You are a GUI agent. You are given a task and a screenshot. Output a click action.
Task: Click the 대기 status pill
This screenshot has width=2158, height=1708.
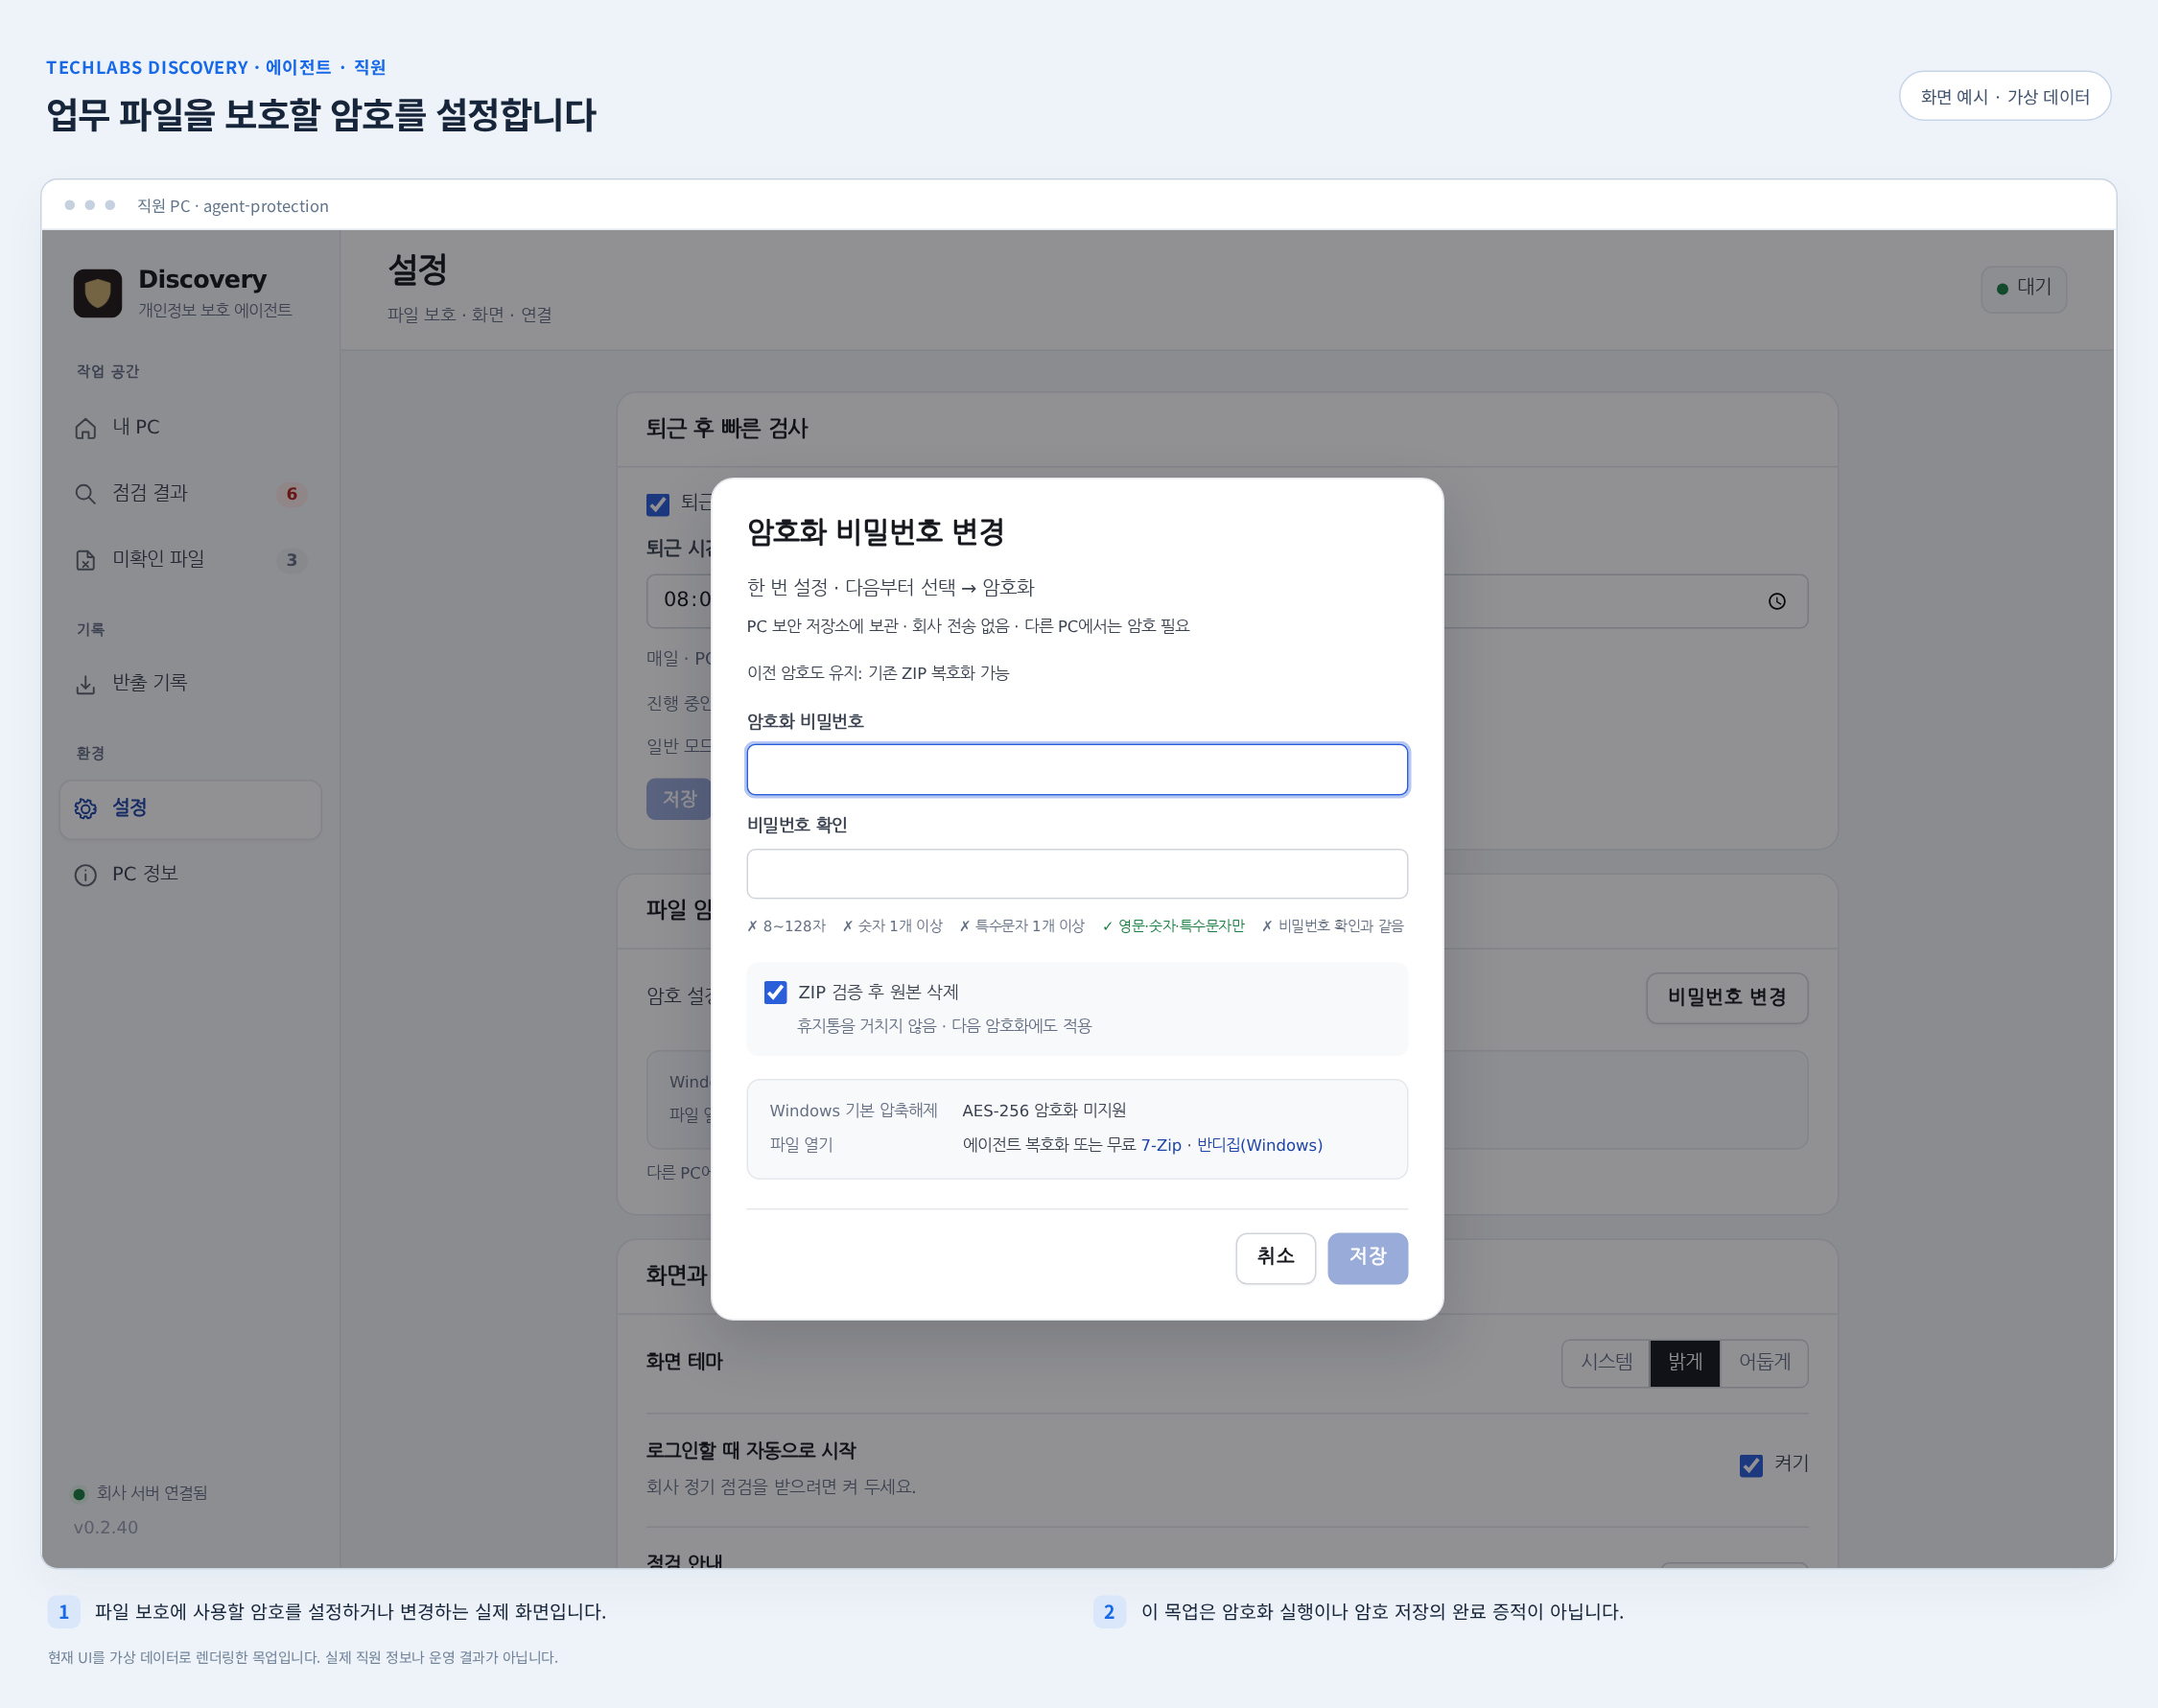click(x=2023, y=289)
